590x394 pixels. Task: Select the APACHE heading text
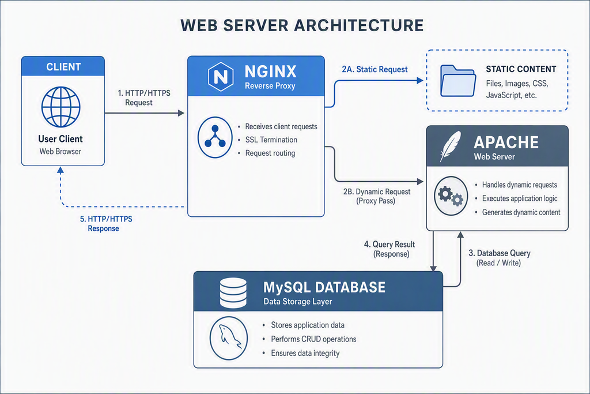506,142
